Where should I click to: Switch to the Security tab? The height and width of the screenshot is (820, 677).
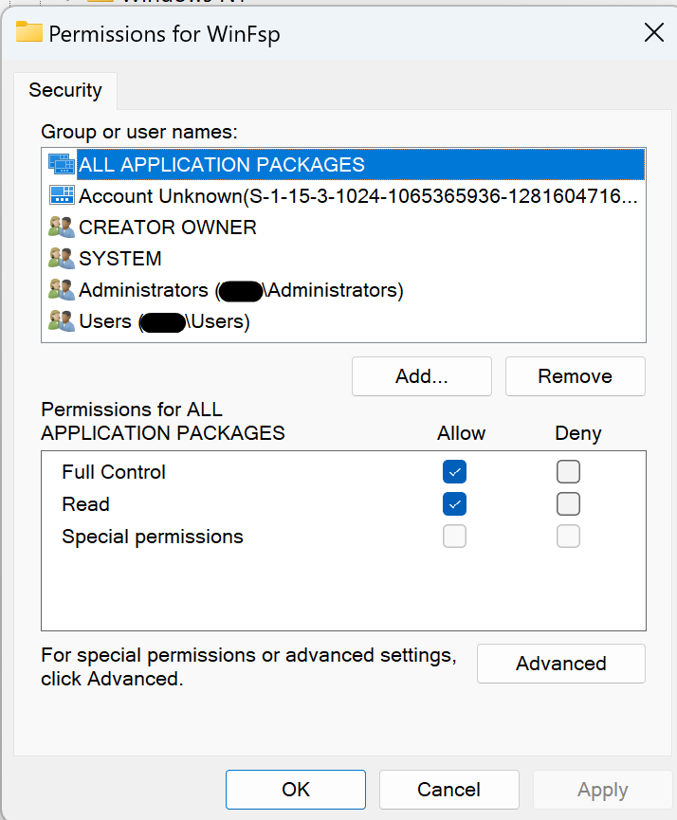(x=65, y=90)
